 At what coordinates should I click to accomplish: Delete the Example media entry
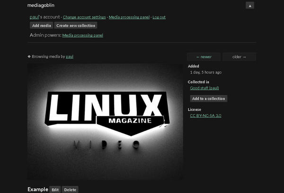tap(70, 190)
